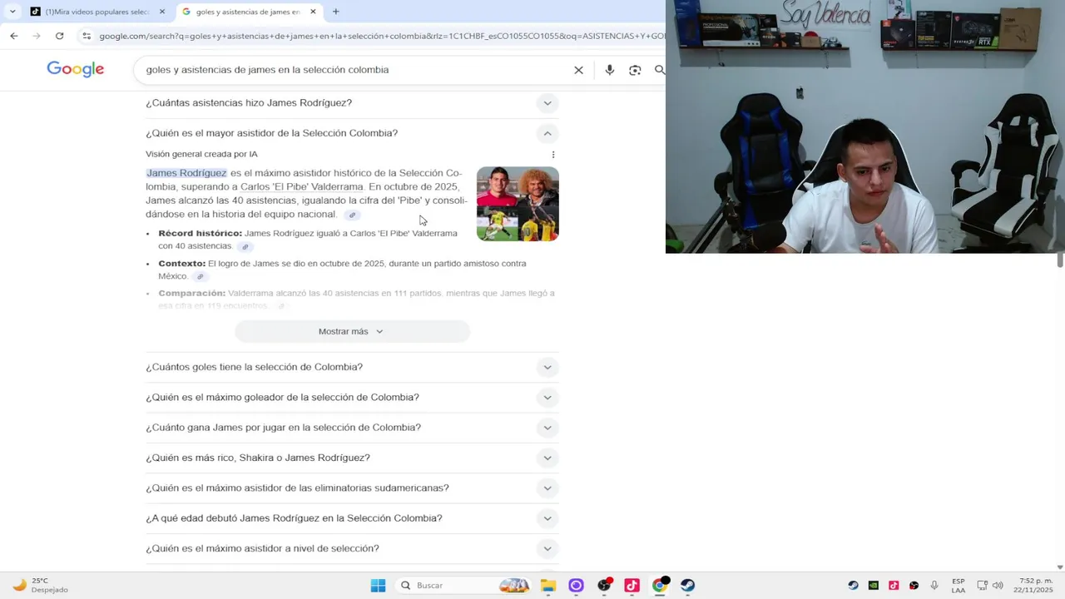Viewport: 1065px width, 599px height.
Task: Expand '¿Quién es el máximo goleador de la selección de Colombia?'
Action: coord(352,397)
